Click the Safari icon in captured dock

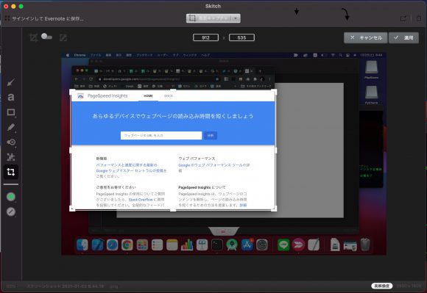click(112, 245)
